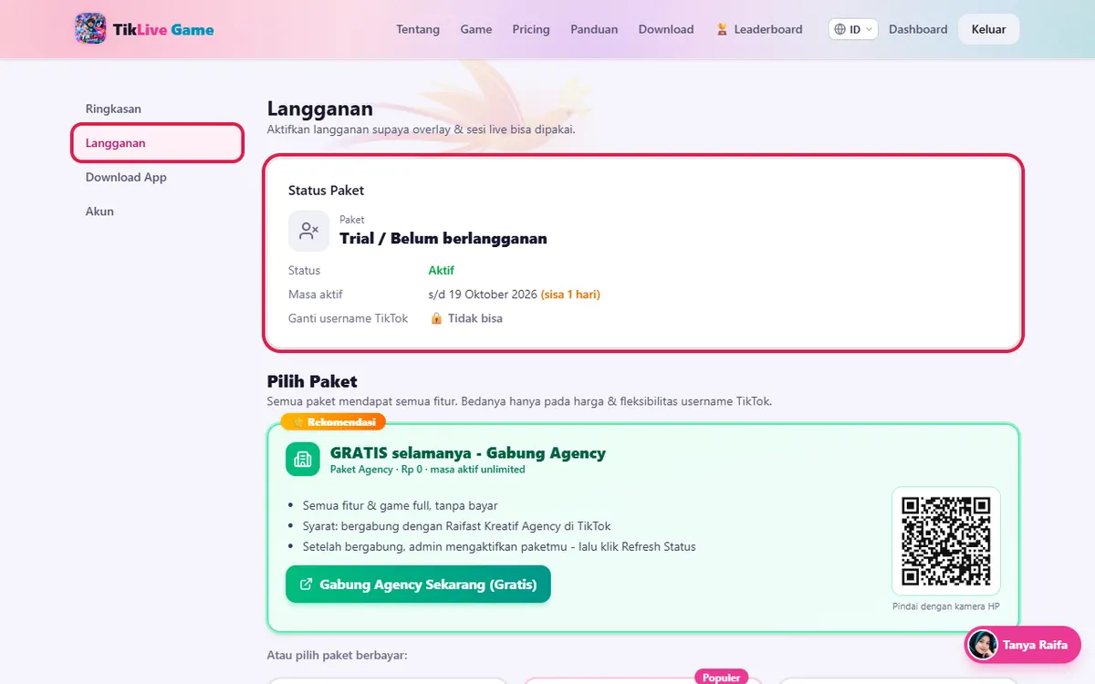Image resolution: width=1095 pixels, height=684 pixels.
Task: Click the lock icon beside Tidak bisa
Action: pyautogui.click(x=436, y=318)
